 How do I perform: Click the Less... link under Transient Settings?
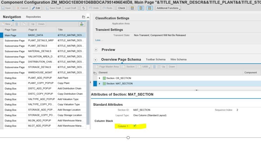click(x=99, y=40)
